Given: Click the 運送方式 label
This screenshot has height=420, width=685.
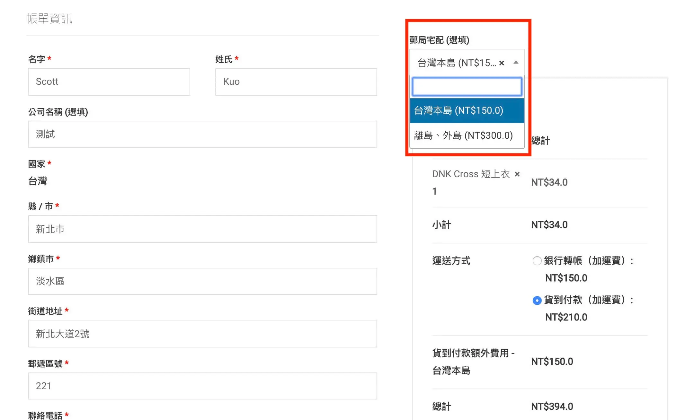Looking at the screenshot, I should 451,261.
